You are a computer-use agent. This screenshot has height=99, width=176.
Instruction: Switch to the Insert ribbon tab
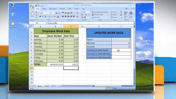44,9
